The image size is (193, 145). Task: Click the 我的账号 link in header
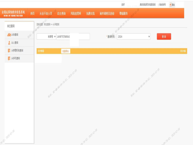pos(163,5)
